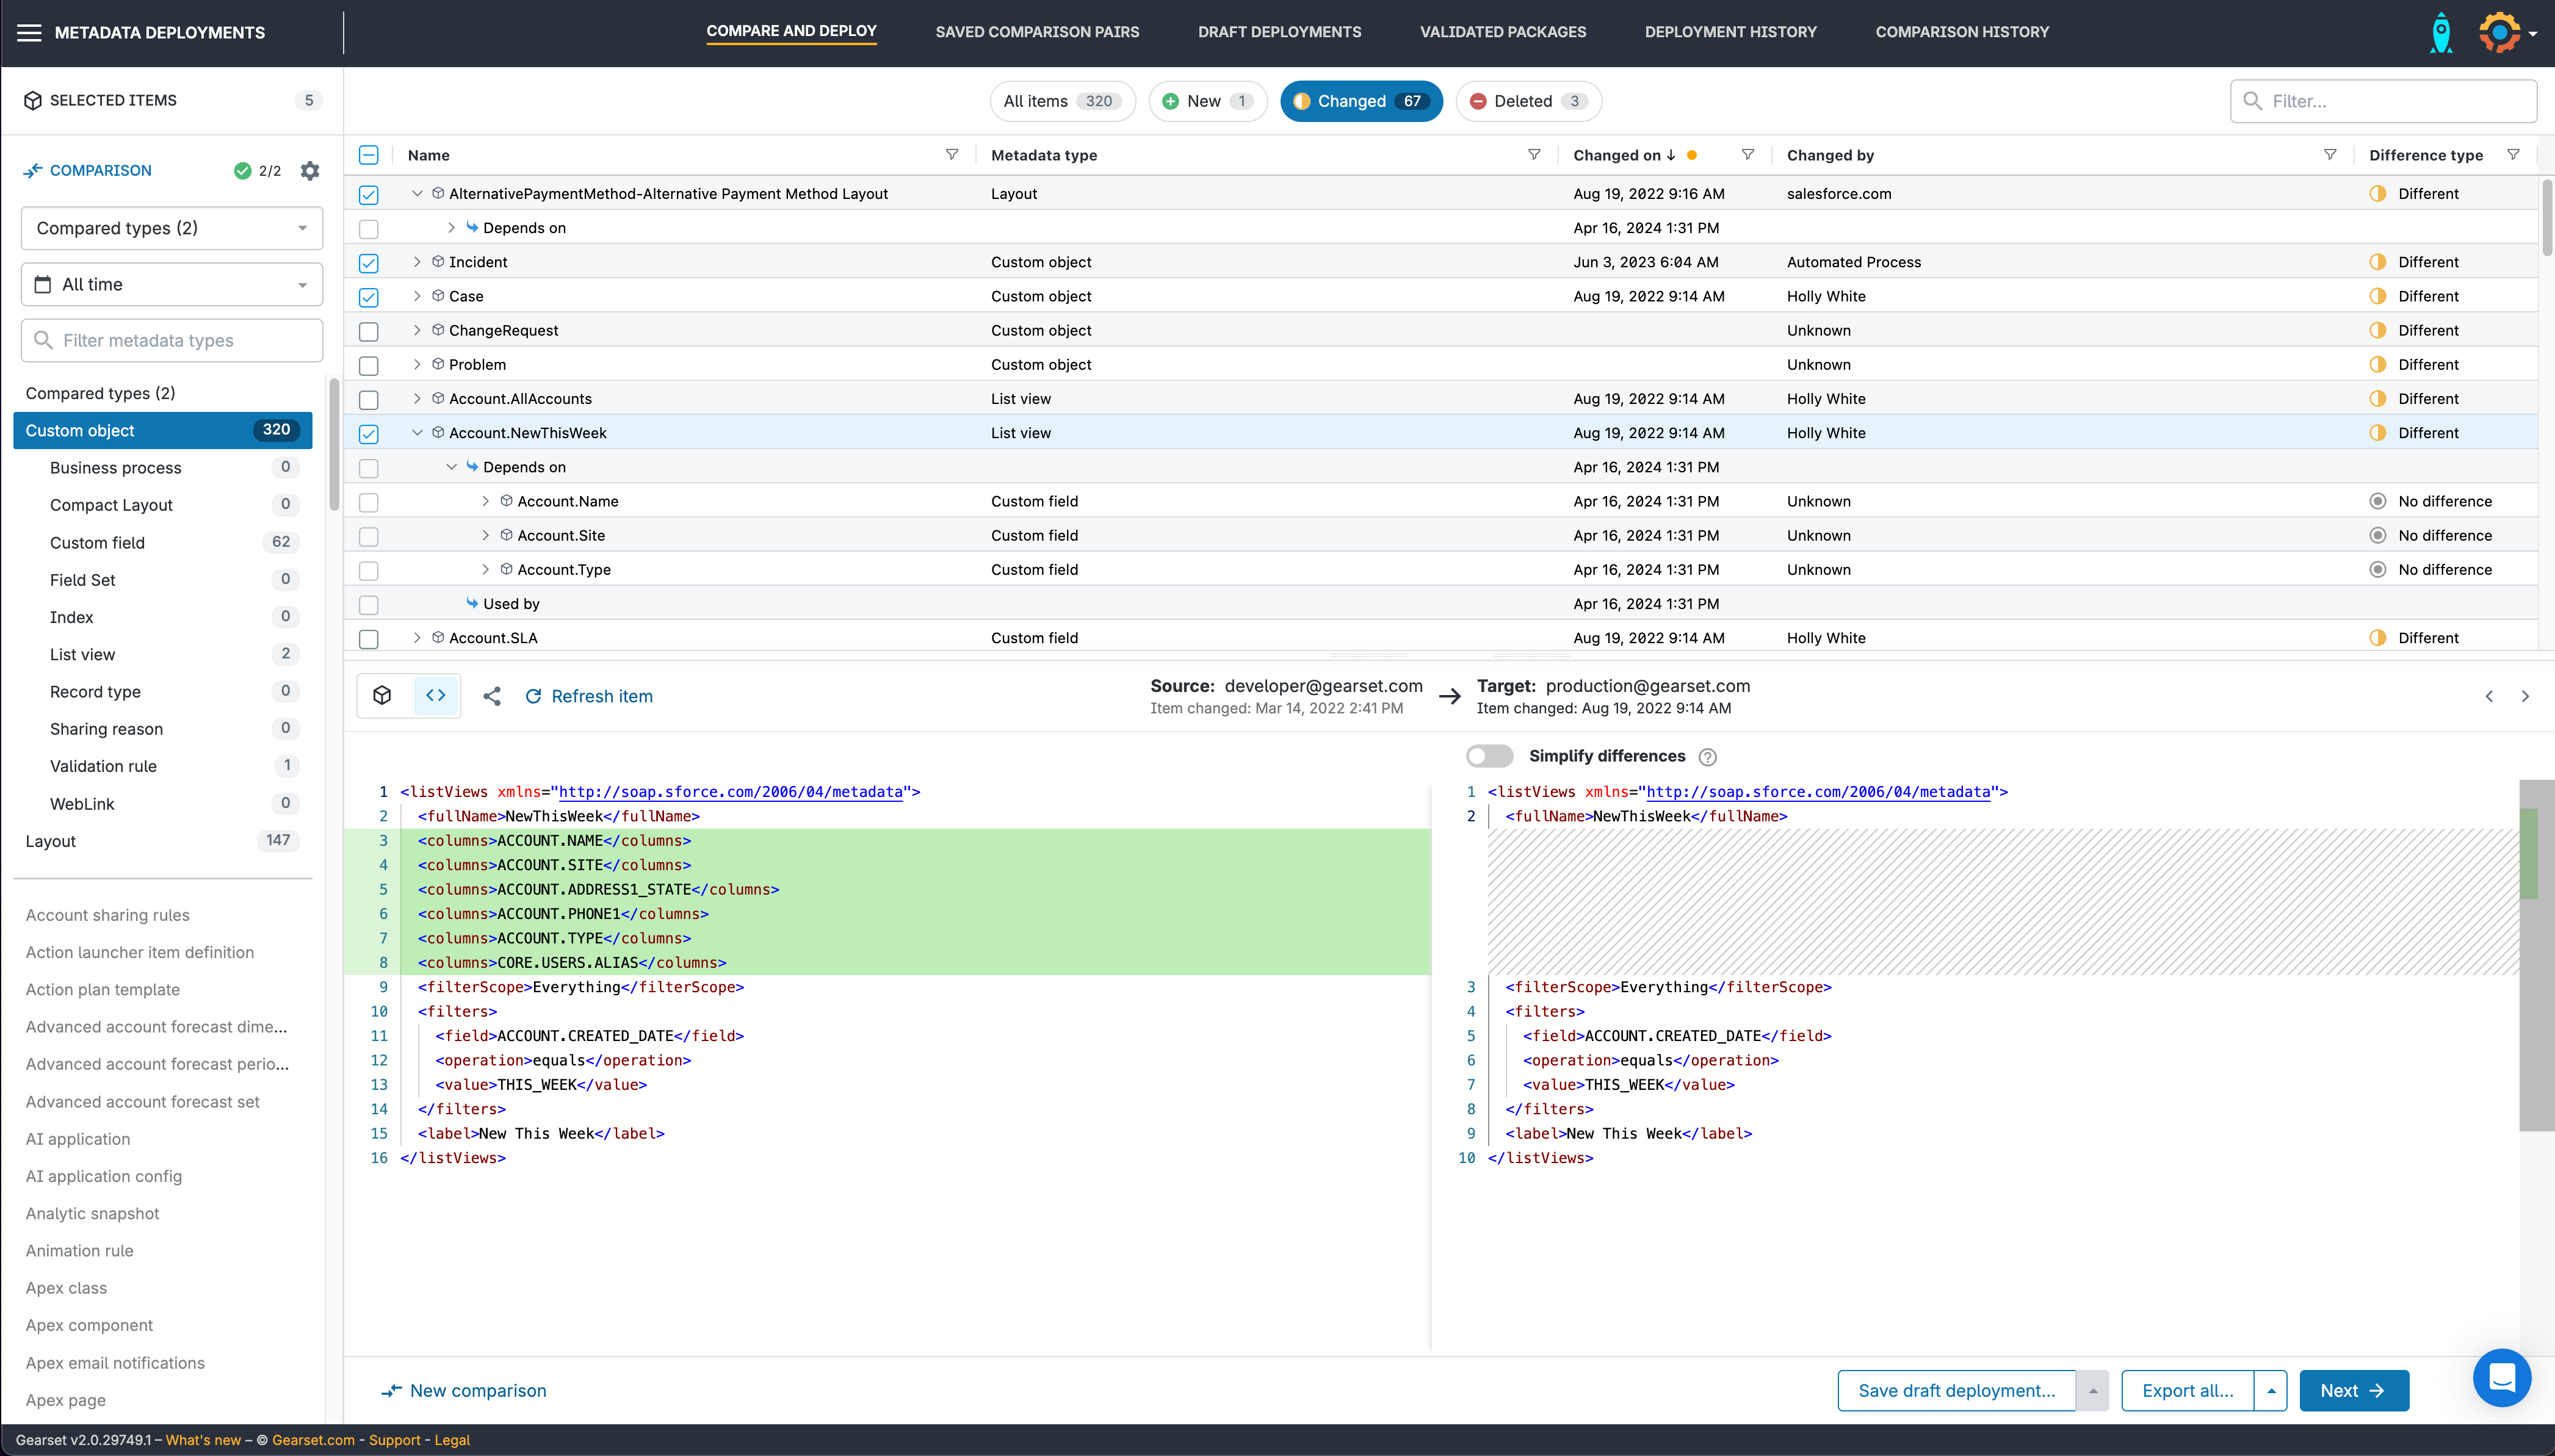The width and height of the screenshot is (2555, 1456).
Task: Click the share item icon
Action: tap(491, 696)
